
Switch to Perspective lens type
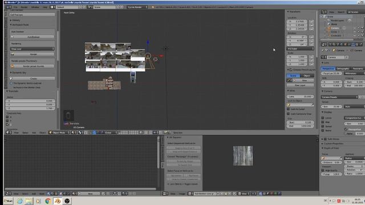(328, 68)
